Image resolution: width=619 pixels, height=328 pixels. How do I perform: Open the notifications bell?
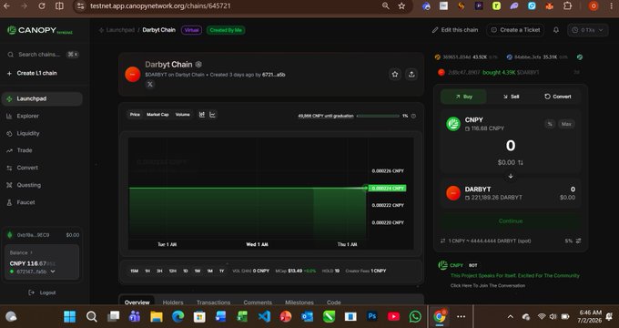(556, 30)
